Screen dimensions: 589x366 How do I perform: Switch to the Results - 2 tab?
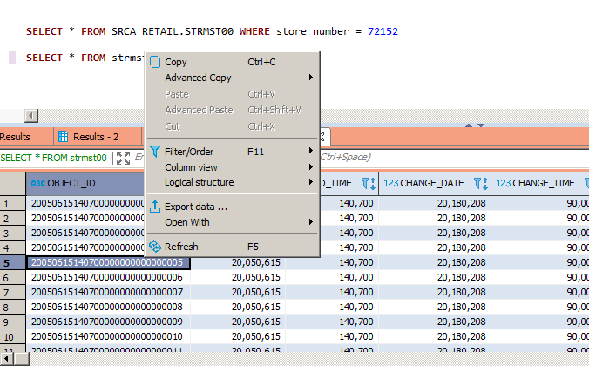coord(98,137)
